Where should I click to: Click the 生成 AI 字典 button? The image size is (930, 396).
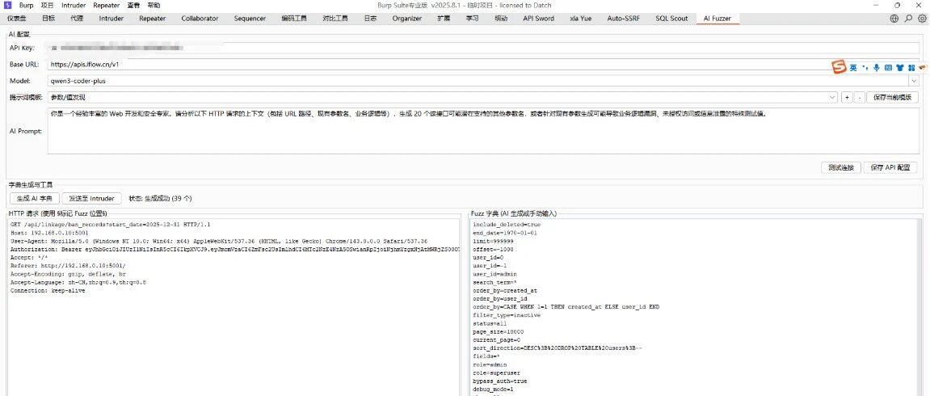tap(35, 199)
